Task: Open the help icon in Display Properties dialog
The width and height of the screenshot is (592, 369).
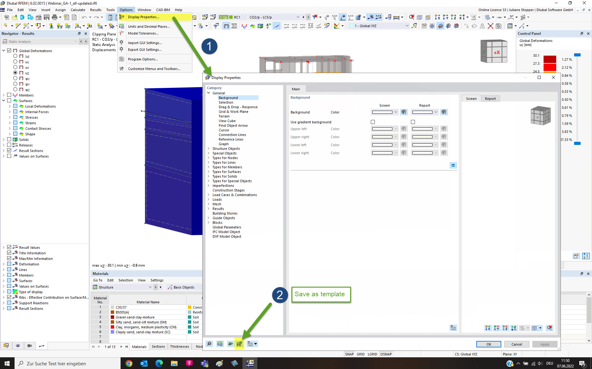Action: click(x=209, y=344)
